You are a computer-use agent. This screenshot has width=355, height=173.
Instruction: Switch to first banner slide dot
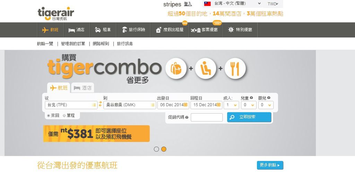pyautogui.click(x=156, y=149)
